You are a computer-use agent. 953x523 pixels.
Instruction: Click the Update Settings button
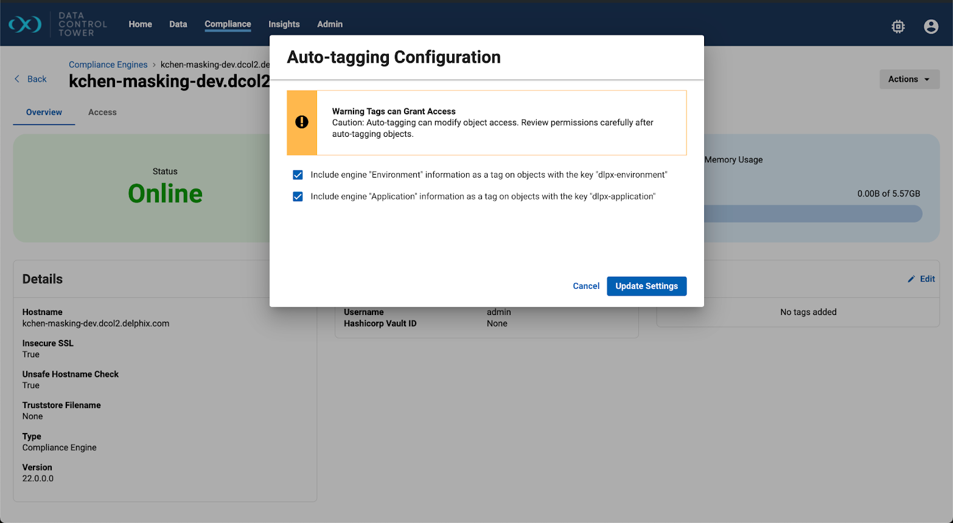[646, 286]
